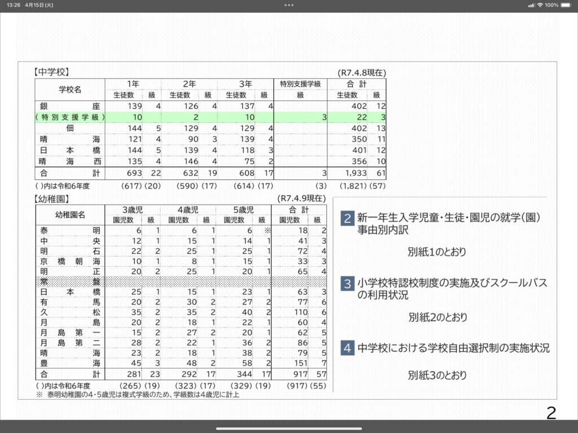Viewport: 578px width, 433px height.
Task: Tap the Wi-Fi status icon
Action: pyautogui.click(x=540, y=5)
